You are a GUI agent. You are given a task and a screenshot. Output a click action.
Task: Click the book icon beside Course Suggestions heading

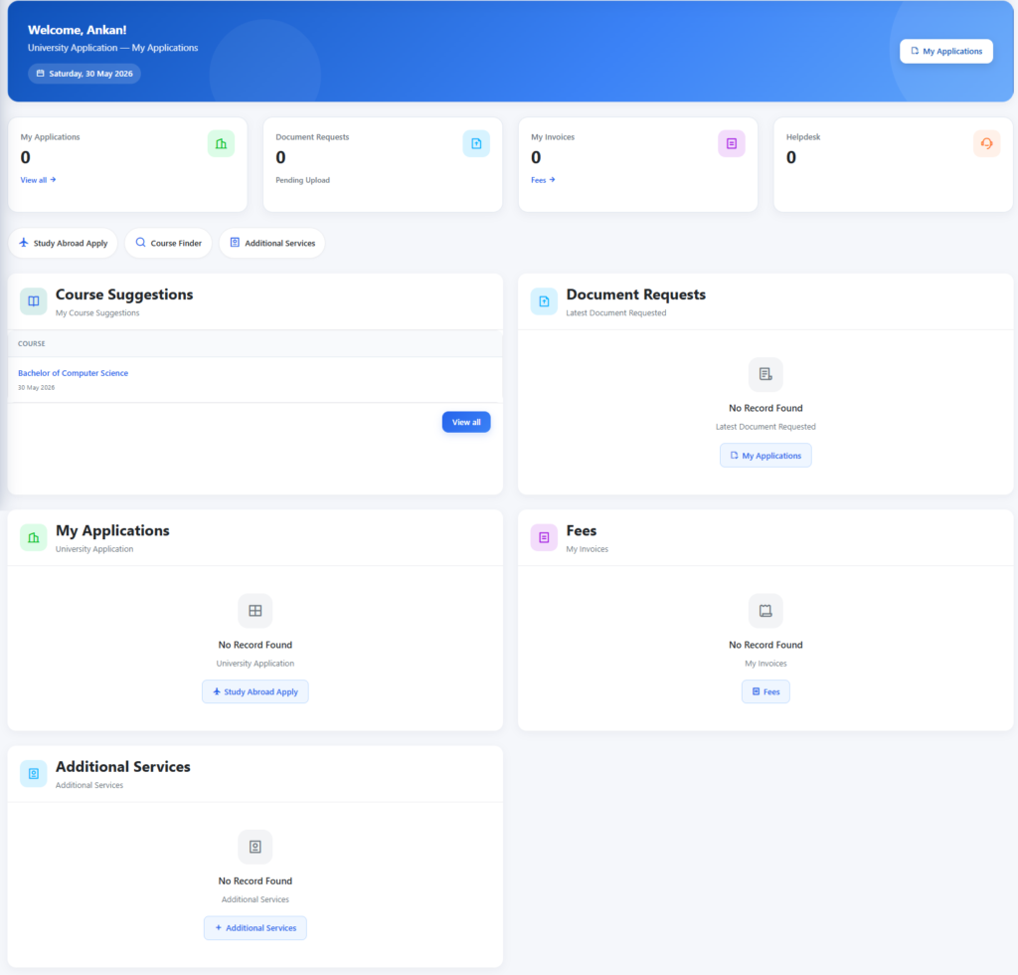tap(33, 301)
